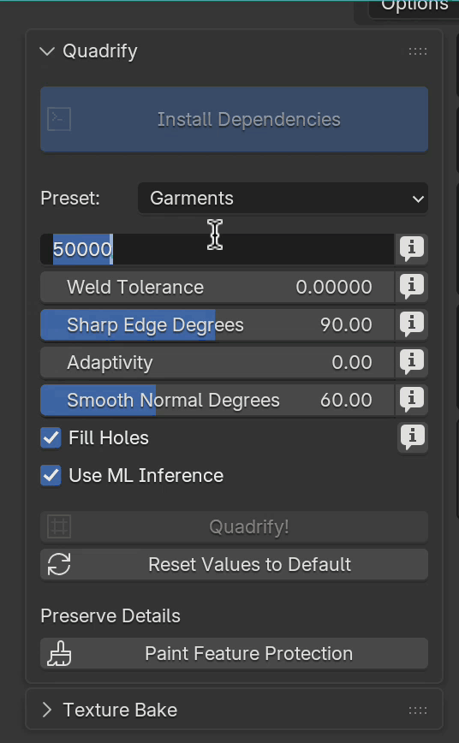Click the Smooth Normal Degrees slider
This screenshot has height=743, width=459.
pos(218,401)
